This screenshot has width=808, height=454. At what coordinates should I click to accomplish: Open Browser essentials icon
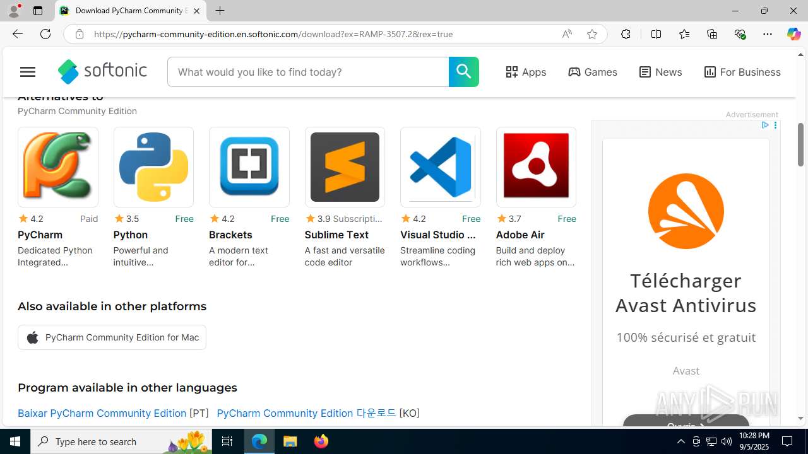(740, 34)
